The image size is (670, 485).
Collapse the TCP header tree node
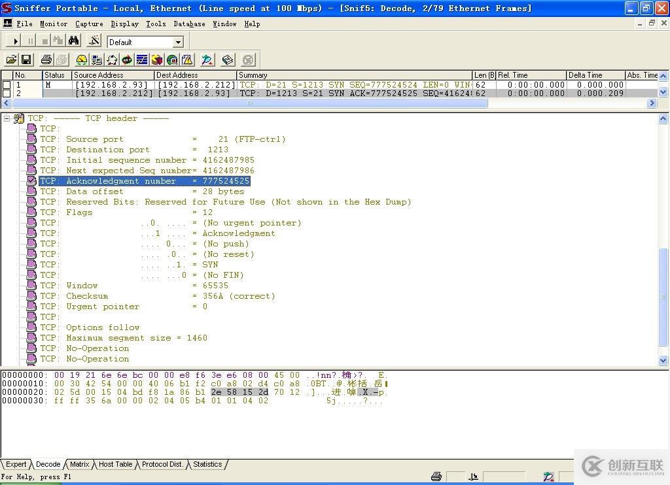pos(7,118)
